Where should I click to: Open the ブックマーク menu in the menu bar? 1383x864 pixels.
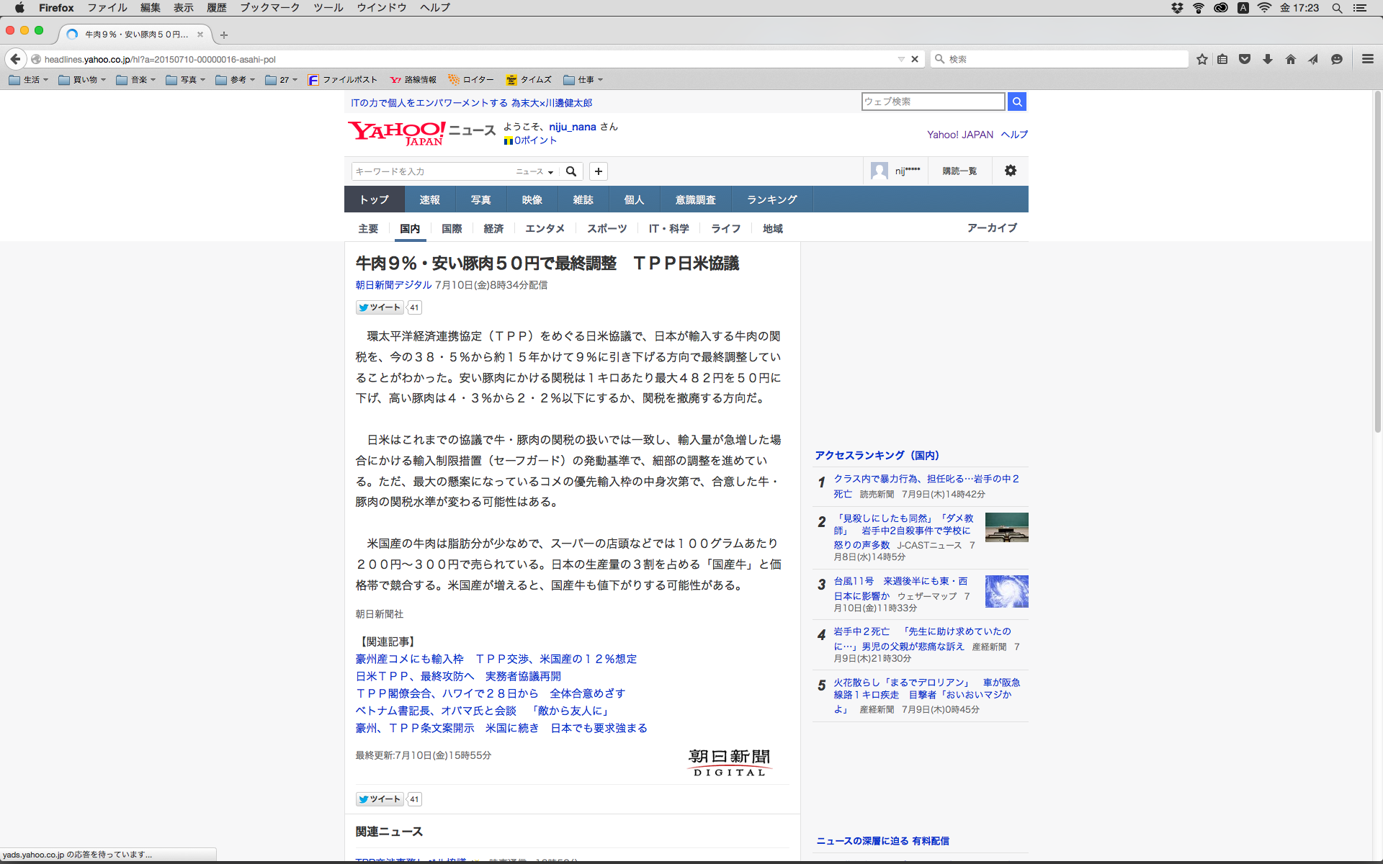pos(269,8)
